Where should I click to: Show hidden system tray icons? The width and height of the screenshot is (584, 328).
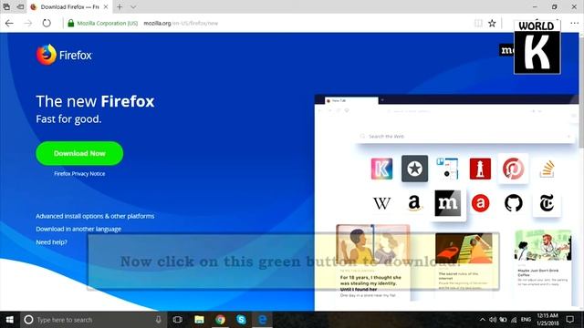click(483, 320)
